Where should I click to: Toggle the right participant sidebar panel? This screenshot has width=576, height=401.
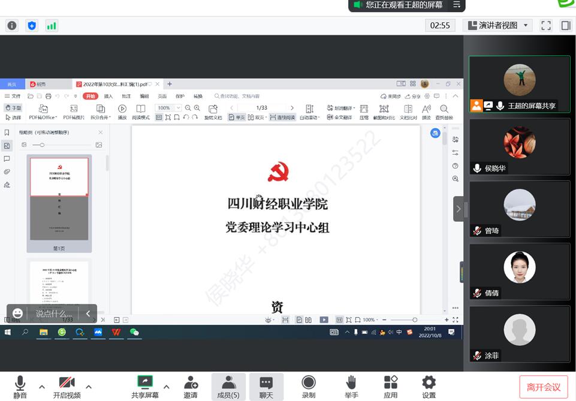pos(565,25)
